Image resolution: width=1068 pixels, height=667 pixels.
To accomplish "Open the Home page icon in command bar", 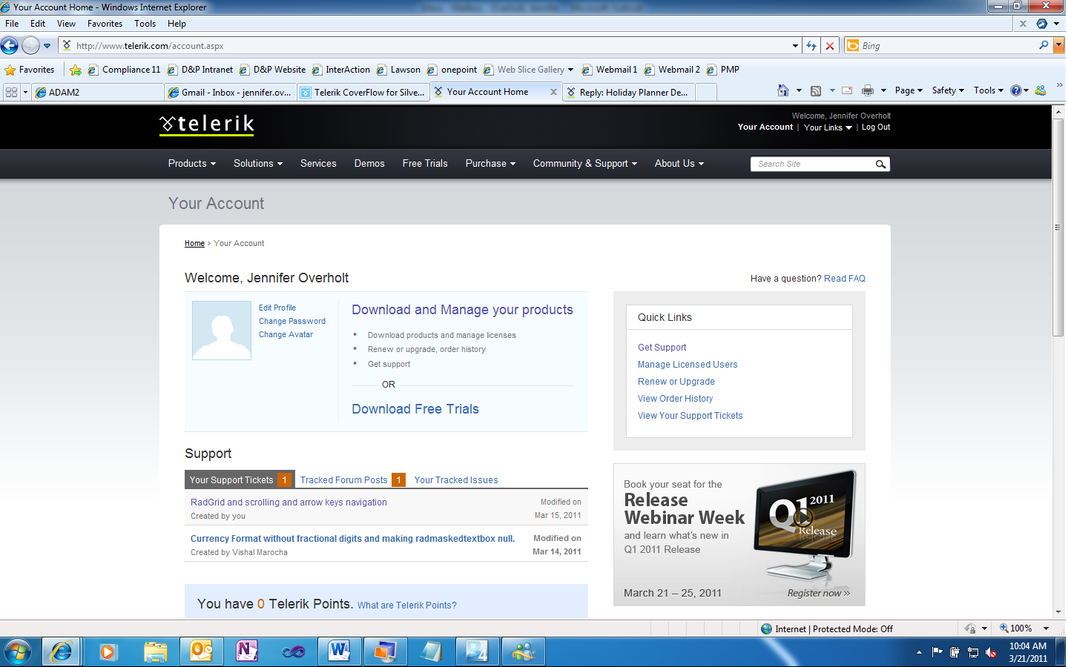I will pyautogui.click(x=783, y=90).
